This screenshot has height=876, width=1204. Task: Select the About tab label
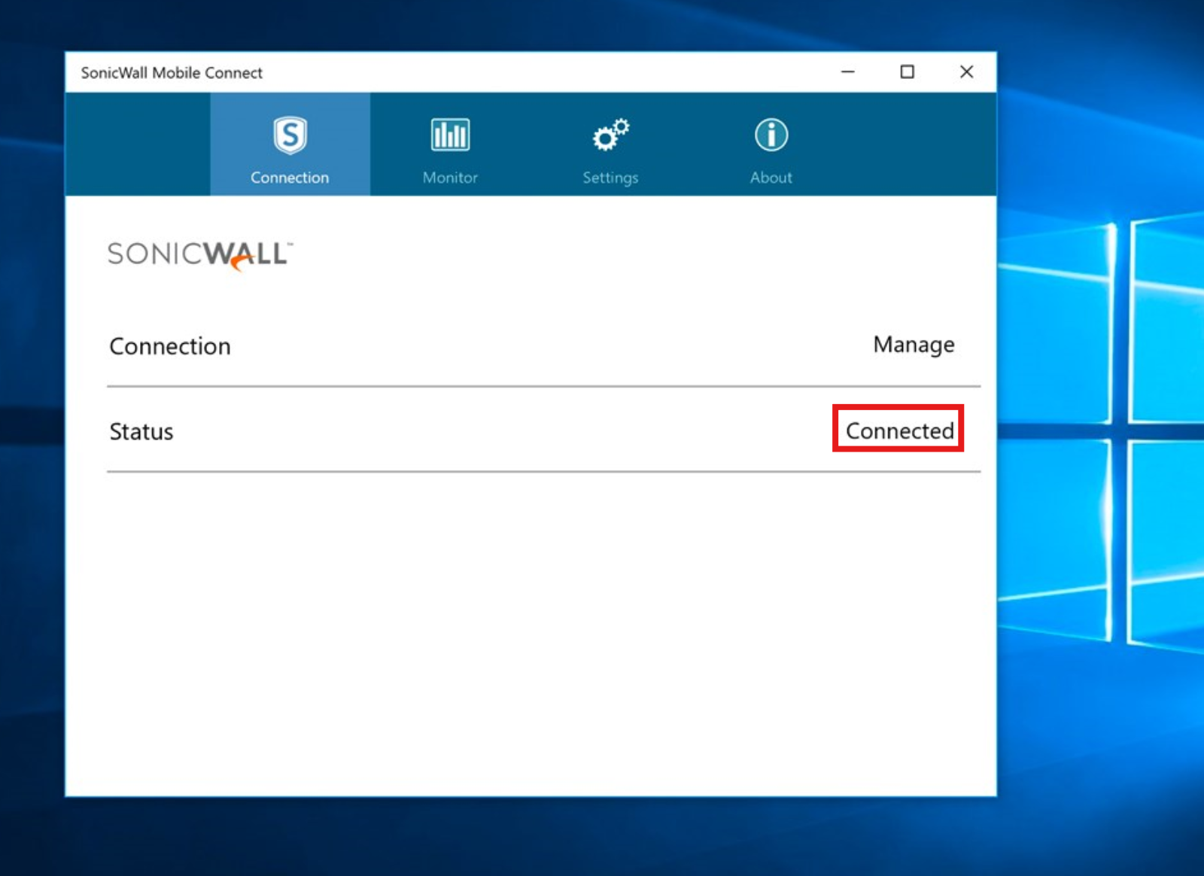pos(771,178)
